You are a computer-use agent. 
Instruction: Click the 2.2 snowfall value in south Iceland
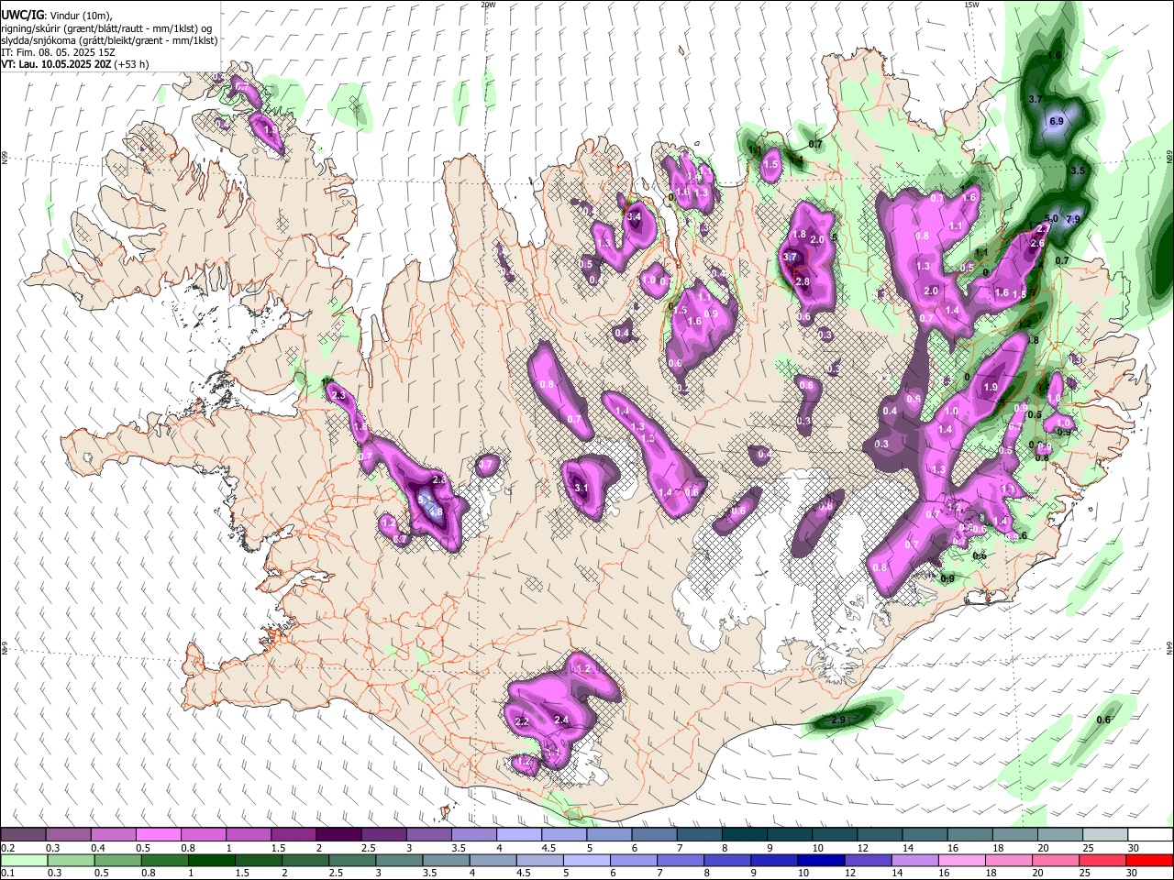coord(523,722)
